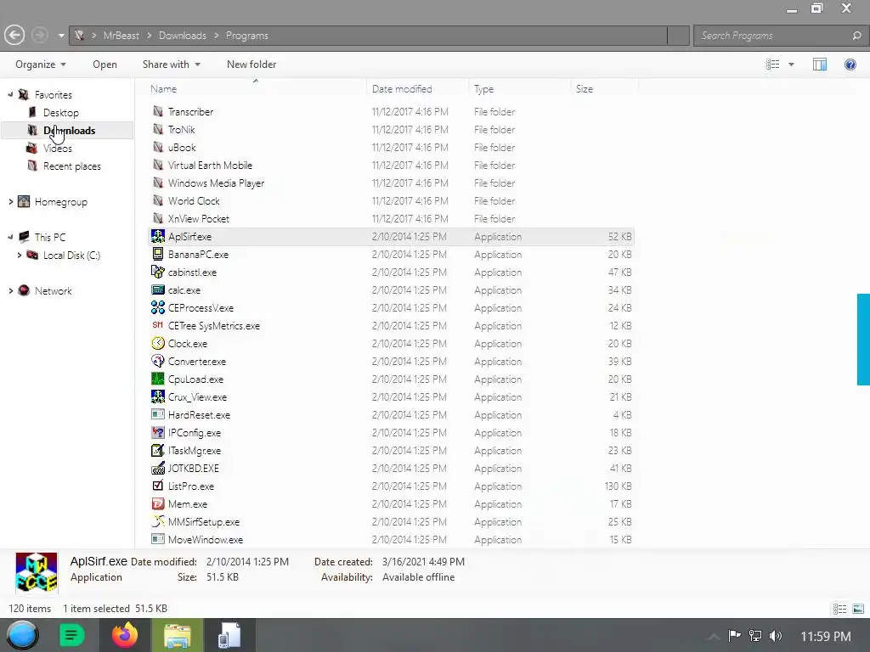Open the view options dropdown arrow

pyautogui.click(x=791, y=65)
